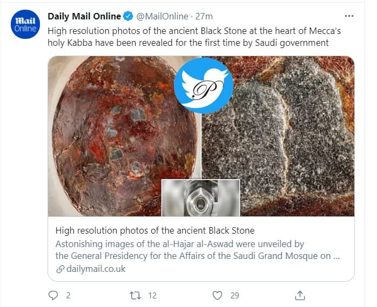Open the tweet's more options menu
The image size is (377, 307).
point(348,16)
